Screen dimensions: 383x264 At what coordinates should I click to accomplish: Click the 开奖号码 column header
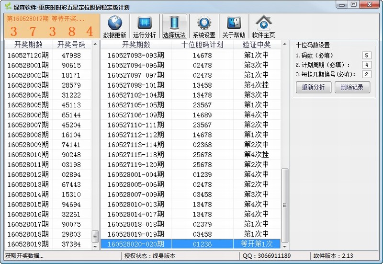point(71,45)
